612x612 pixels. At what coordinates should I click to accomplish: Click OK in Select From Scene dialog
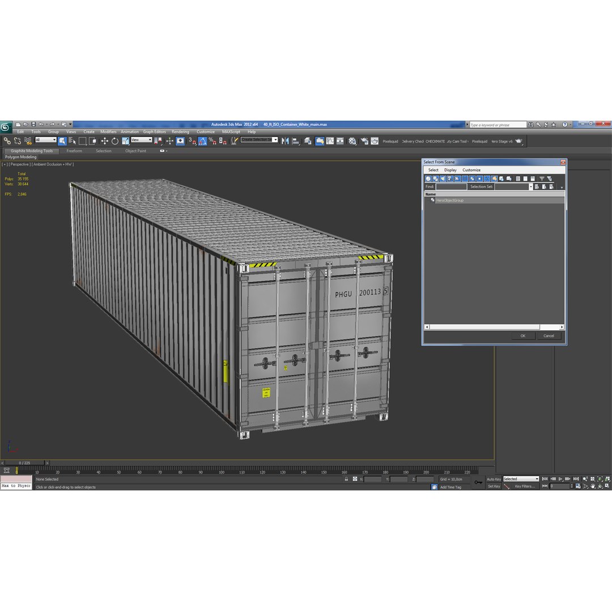pos(522,336)
